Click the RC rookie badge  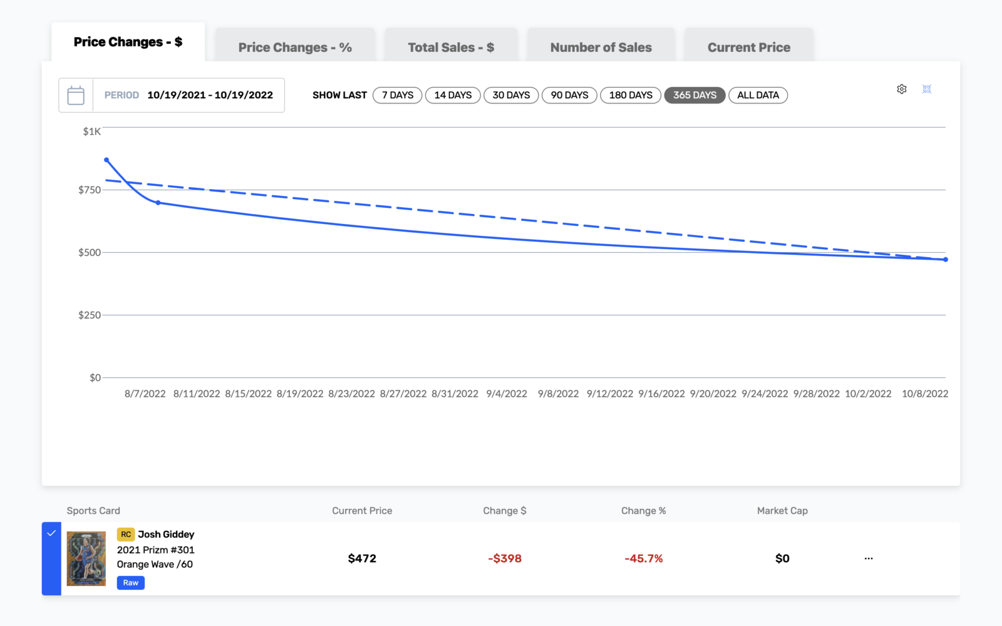pyautogui.click(x=126, y=535)
